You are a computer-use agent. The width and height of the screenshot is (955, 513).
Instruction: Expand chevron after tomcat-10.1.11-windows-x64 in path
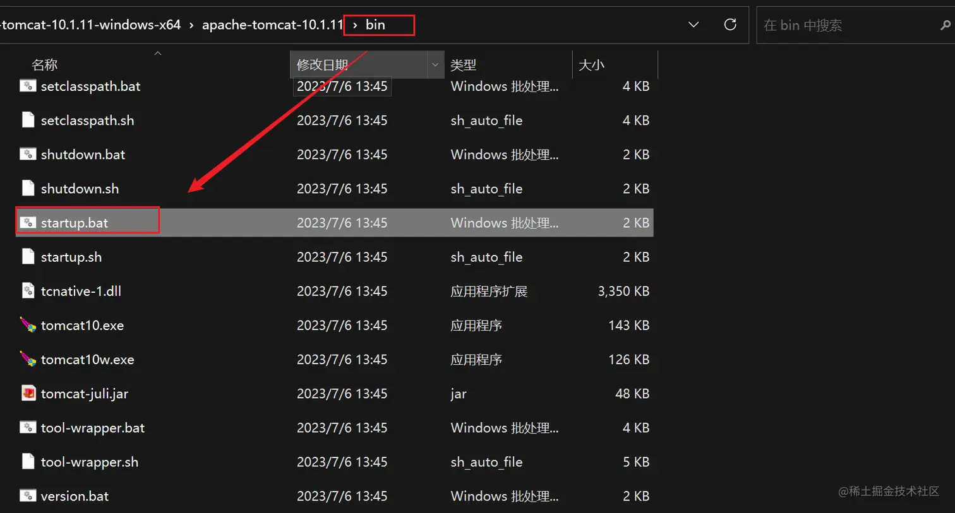(x=191, y=25)
